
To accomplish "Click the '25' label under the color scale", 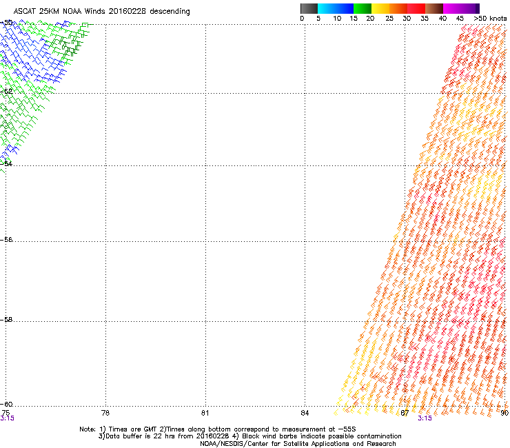I will (x=389, y=19).
